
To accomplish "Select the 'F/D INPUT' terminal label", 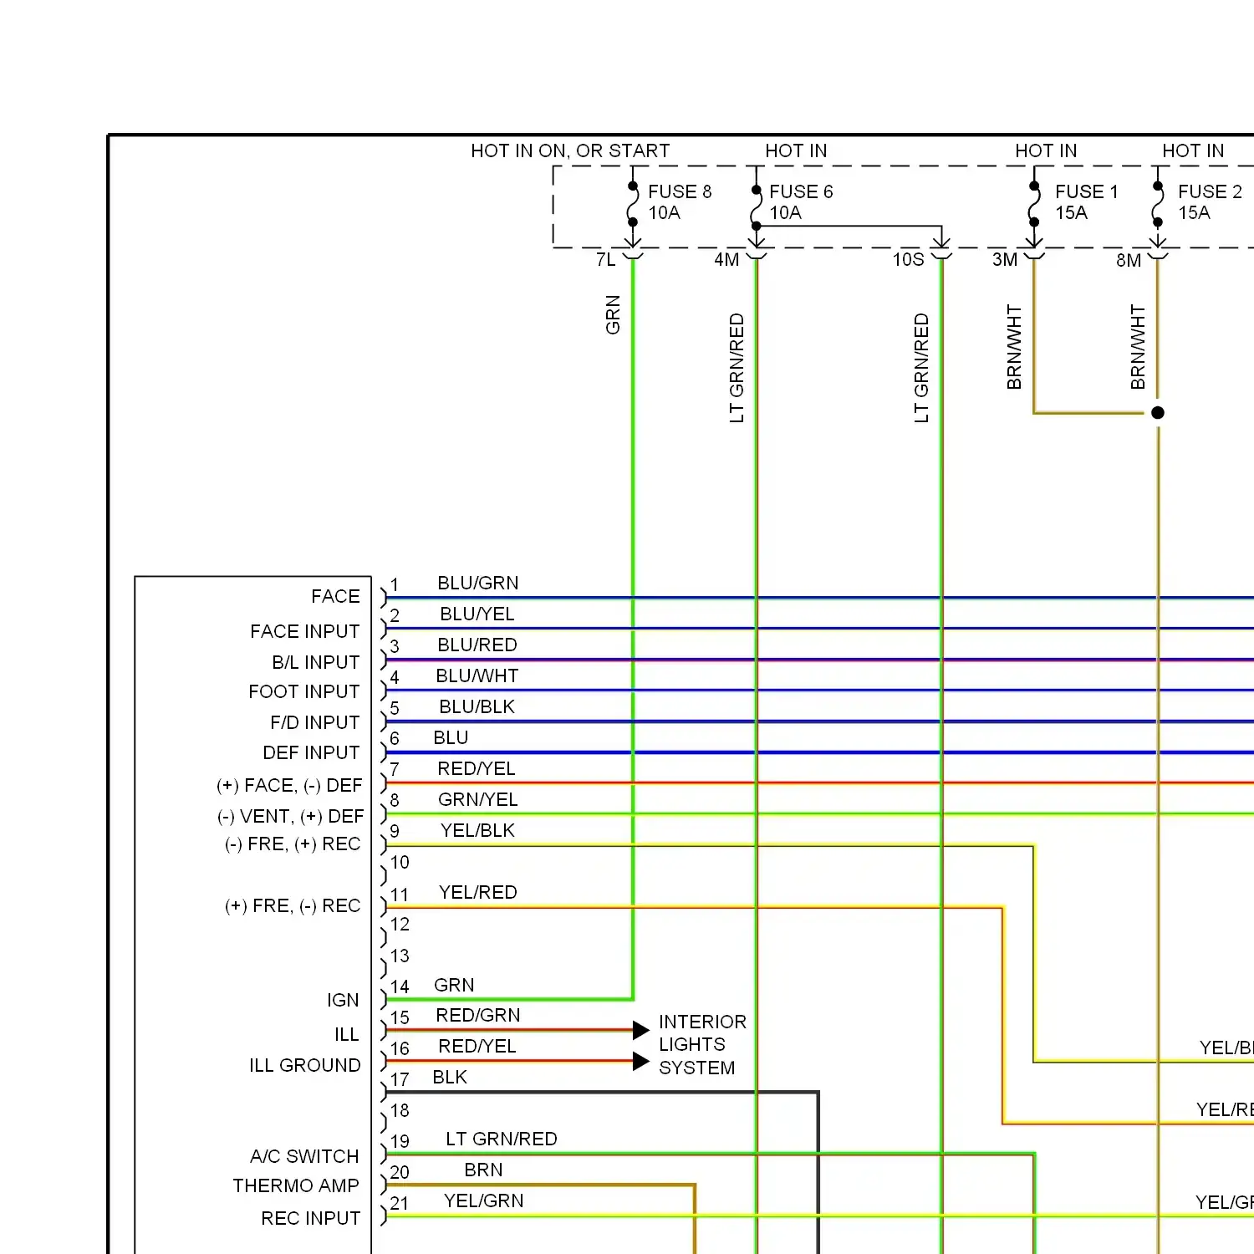I will pos(314,723).
